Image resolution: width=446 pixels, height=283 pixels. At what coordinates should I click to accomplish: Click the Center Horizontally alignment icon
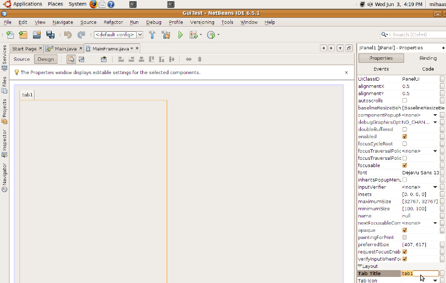click(x=142, y=59)
